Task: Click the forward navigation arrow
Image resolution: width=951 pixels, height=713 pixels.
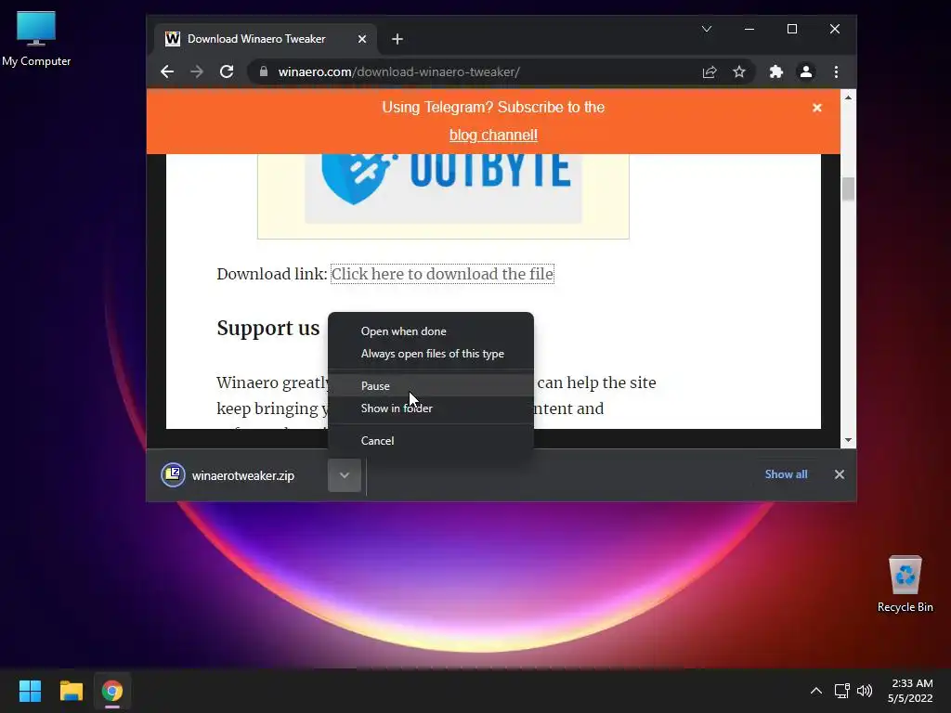Action: click(x=197, y=71)
